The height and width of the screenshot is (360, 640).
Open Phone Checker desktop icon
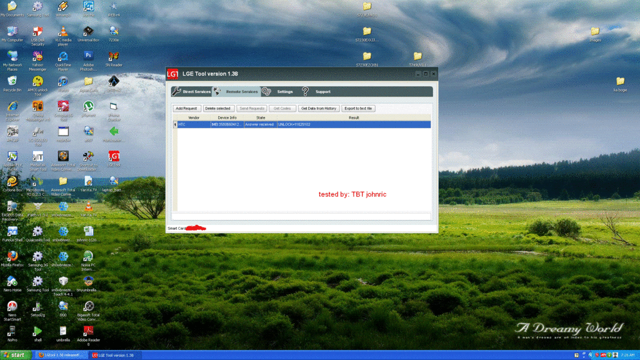(114, 111)
